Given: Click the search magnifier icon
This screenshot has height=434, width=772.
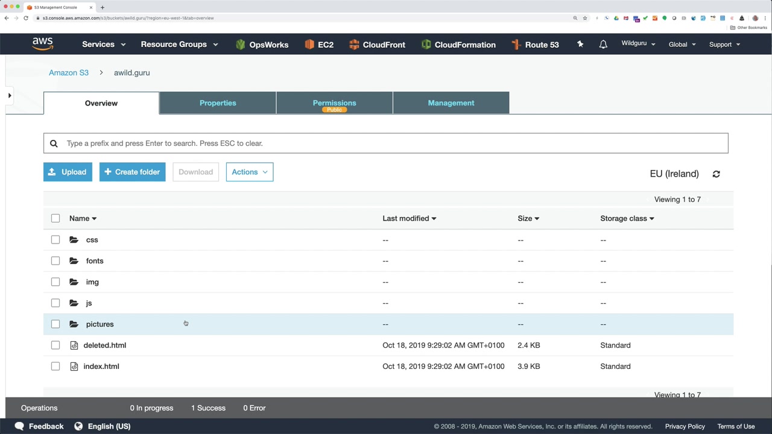Looking at the screenshot, I should pyautogui.click(x=54, y=143).
